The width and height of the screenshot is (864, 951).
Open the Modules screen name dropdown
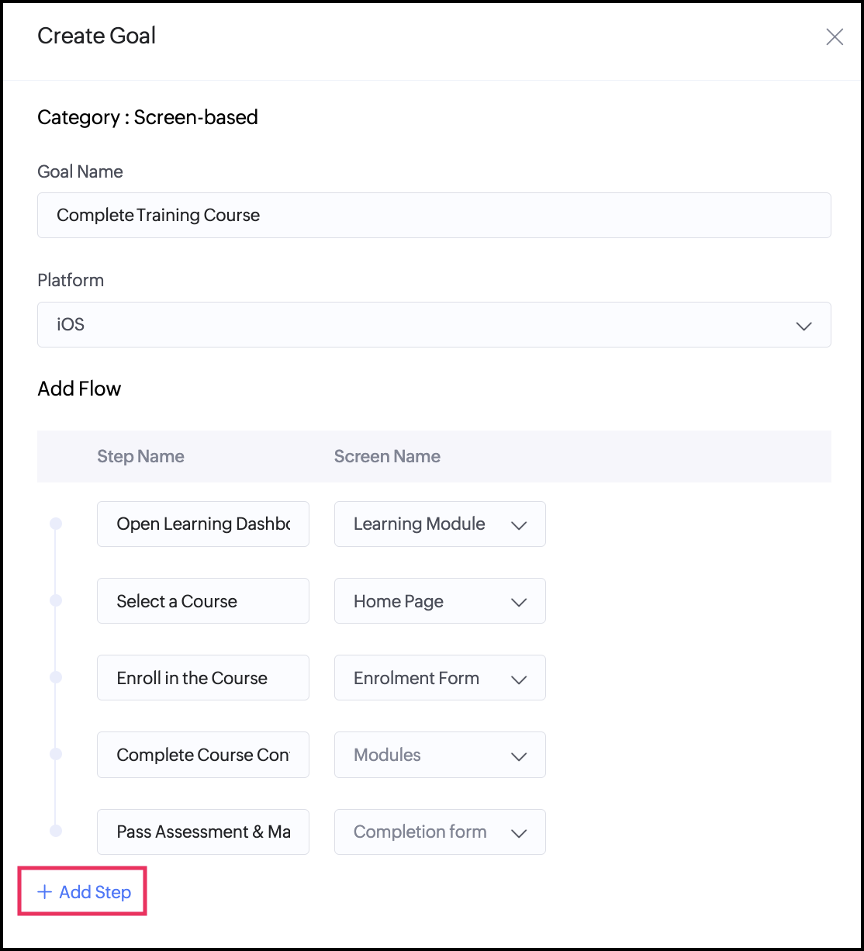tap(440, 755)
